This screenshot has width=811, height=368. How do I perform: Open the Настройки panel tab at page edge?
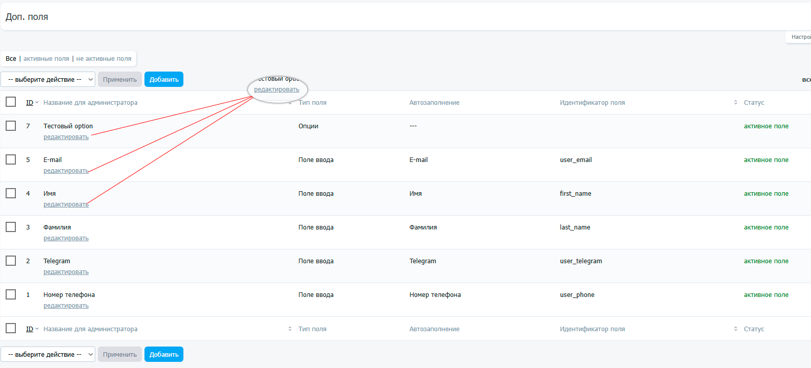point(800,37)
